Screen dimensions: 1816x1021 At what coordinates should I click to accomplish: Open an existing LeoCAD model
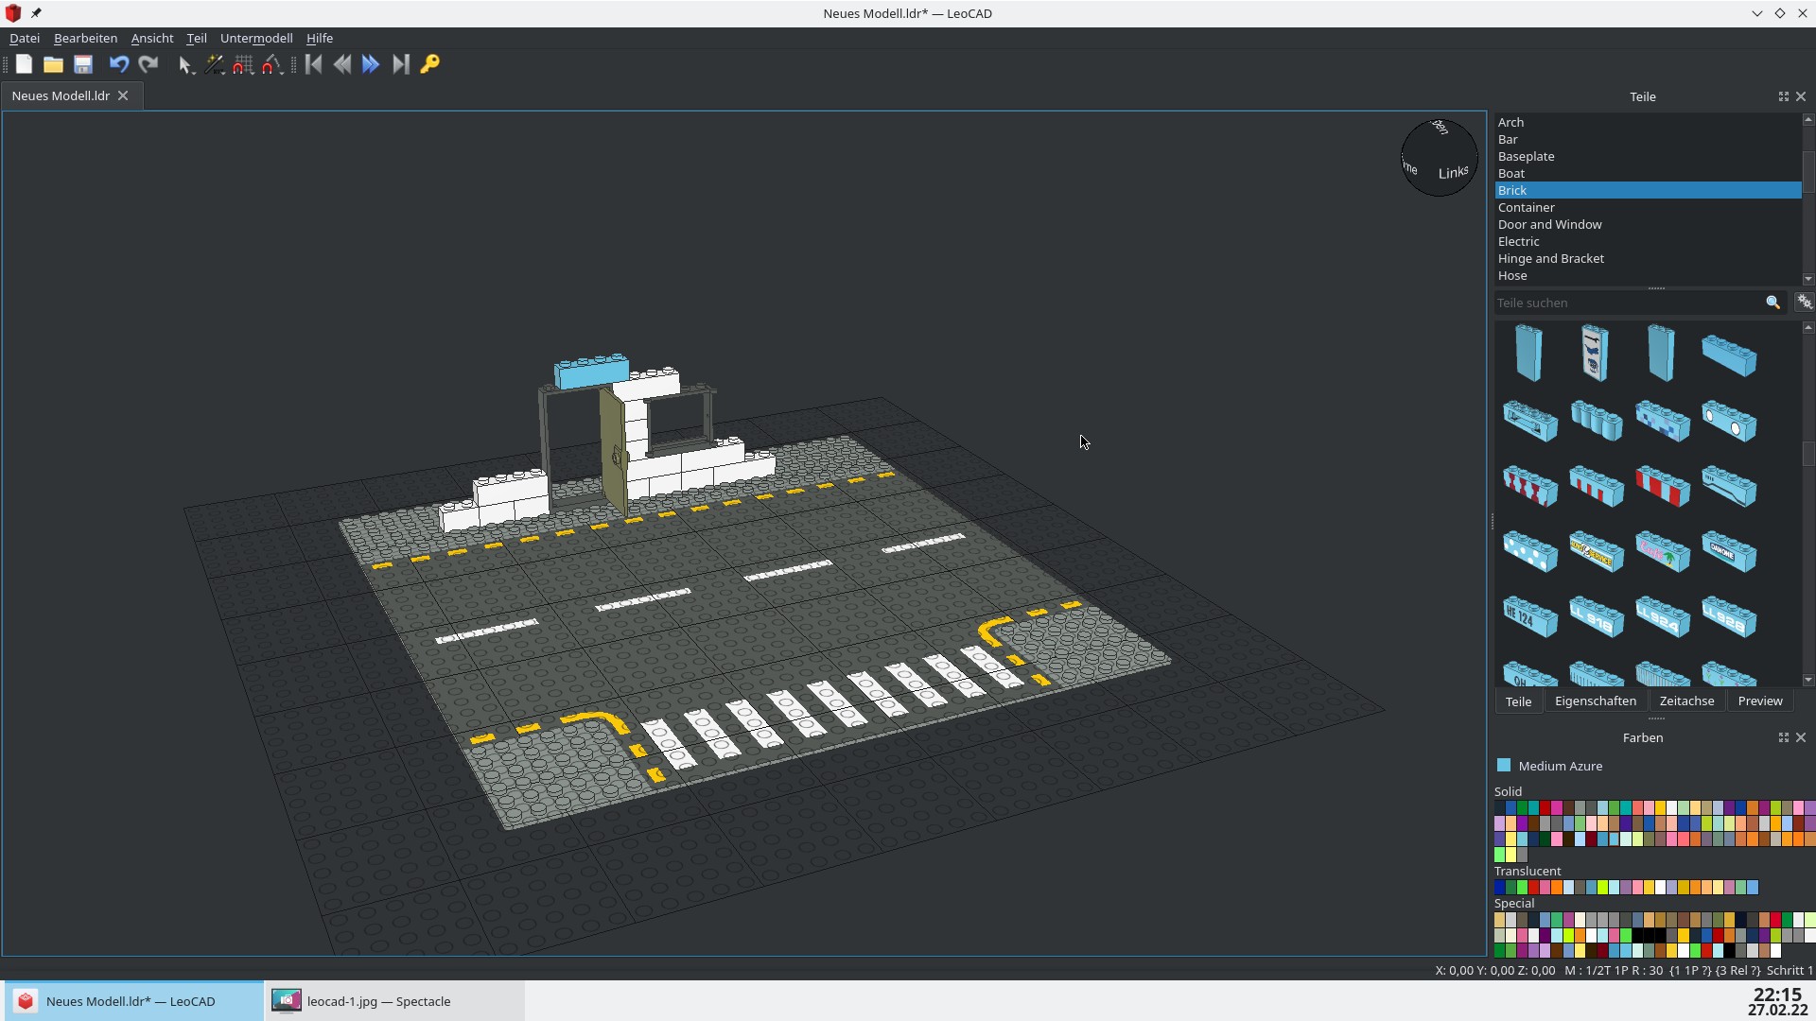click(53, 64)
